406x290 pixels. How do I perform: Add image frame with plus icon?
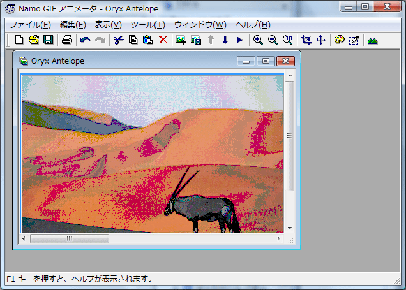coord(181,40)
